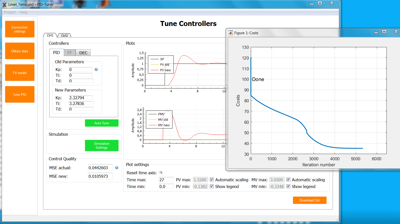Click the "Costs" vertical axis label

238,100
